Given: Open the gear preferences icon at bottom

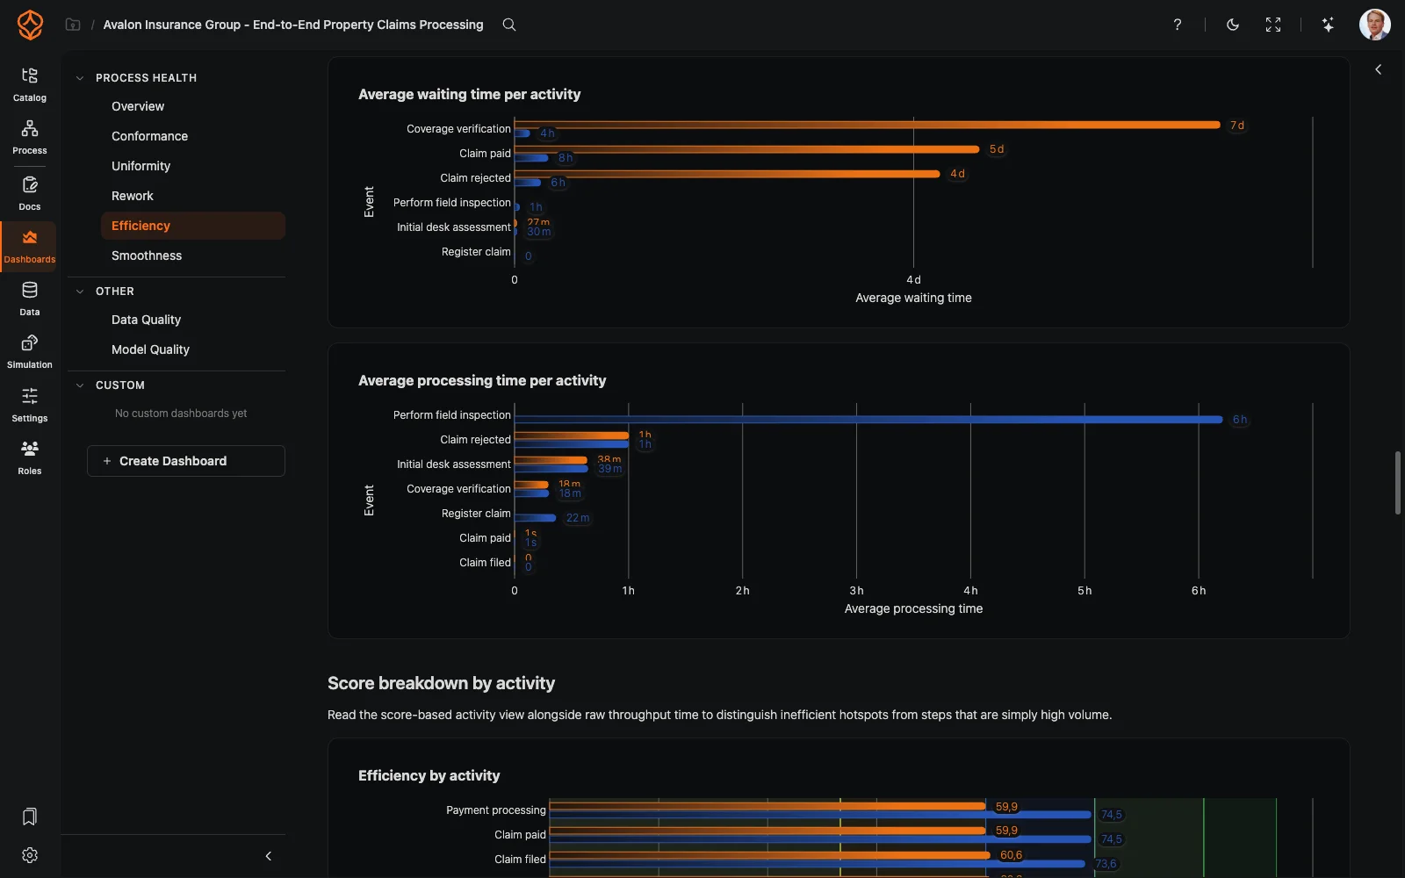Looking at the screenshot, I should point(30,855).
